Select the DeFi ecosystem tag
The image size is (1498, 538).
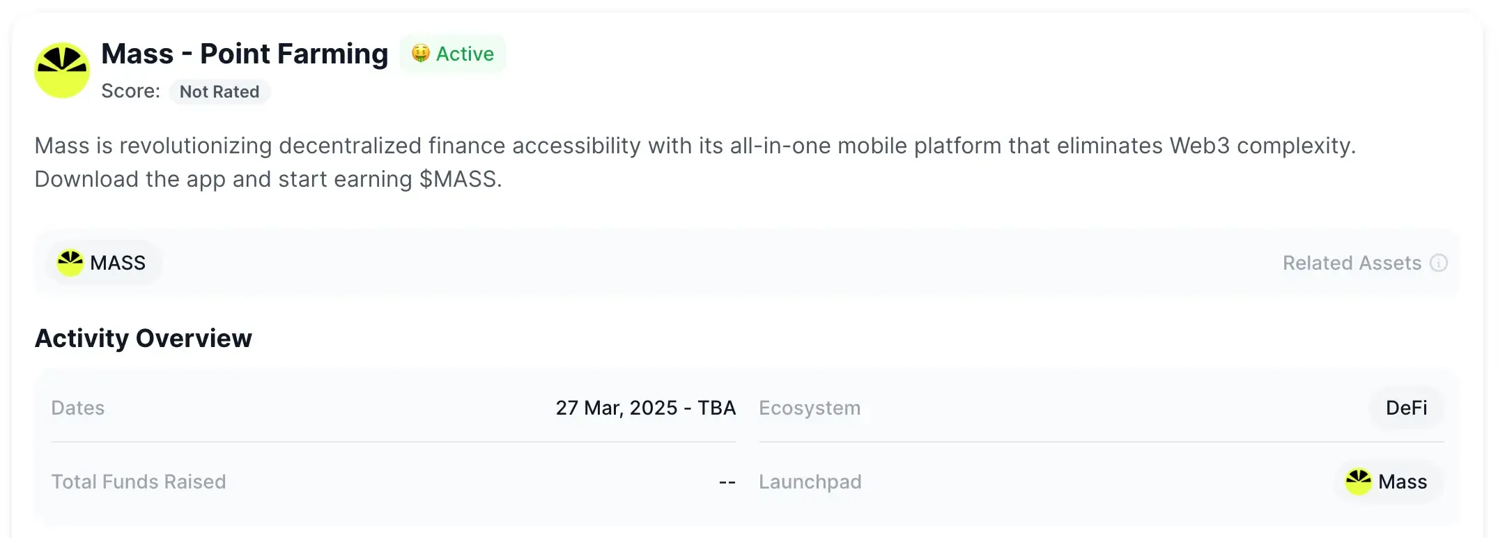click(1405, 408)
